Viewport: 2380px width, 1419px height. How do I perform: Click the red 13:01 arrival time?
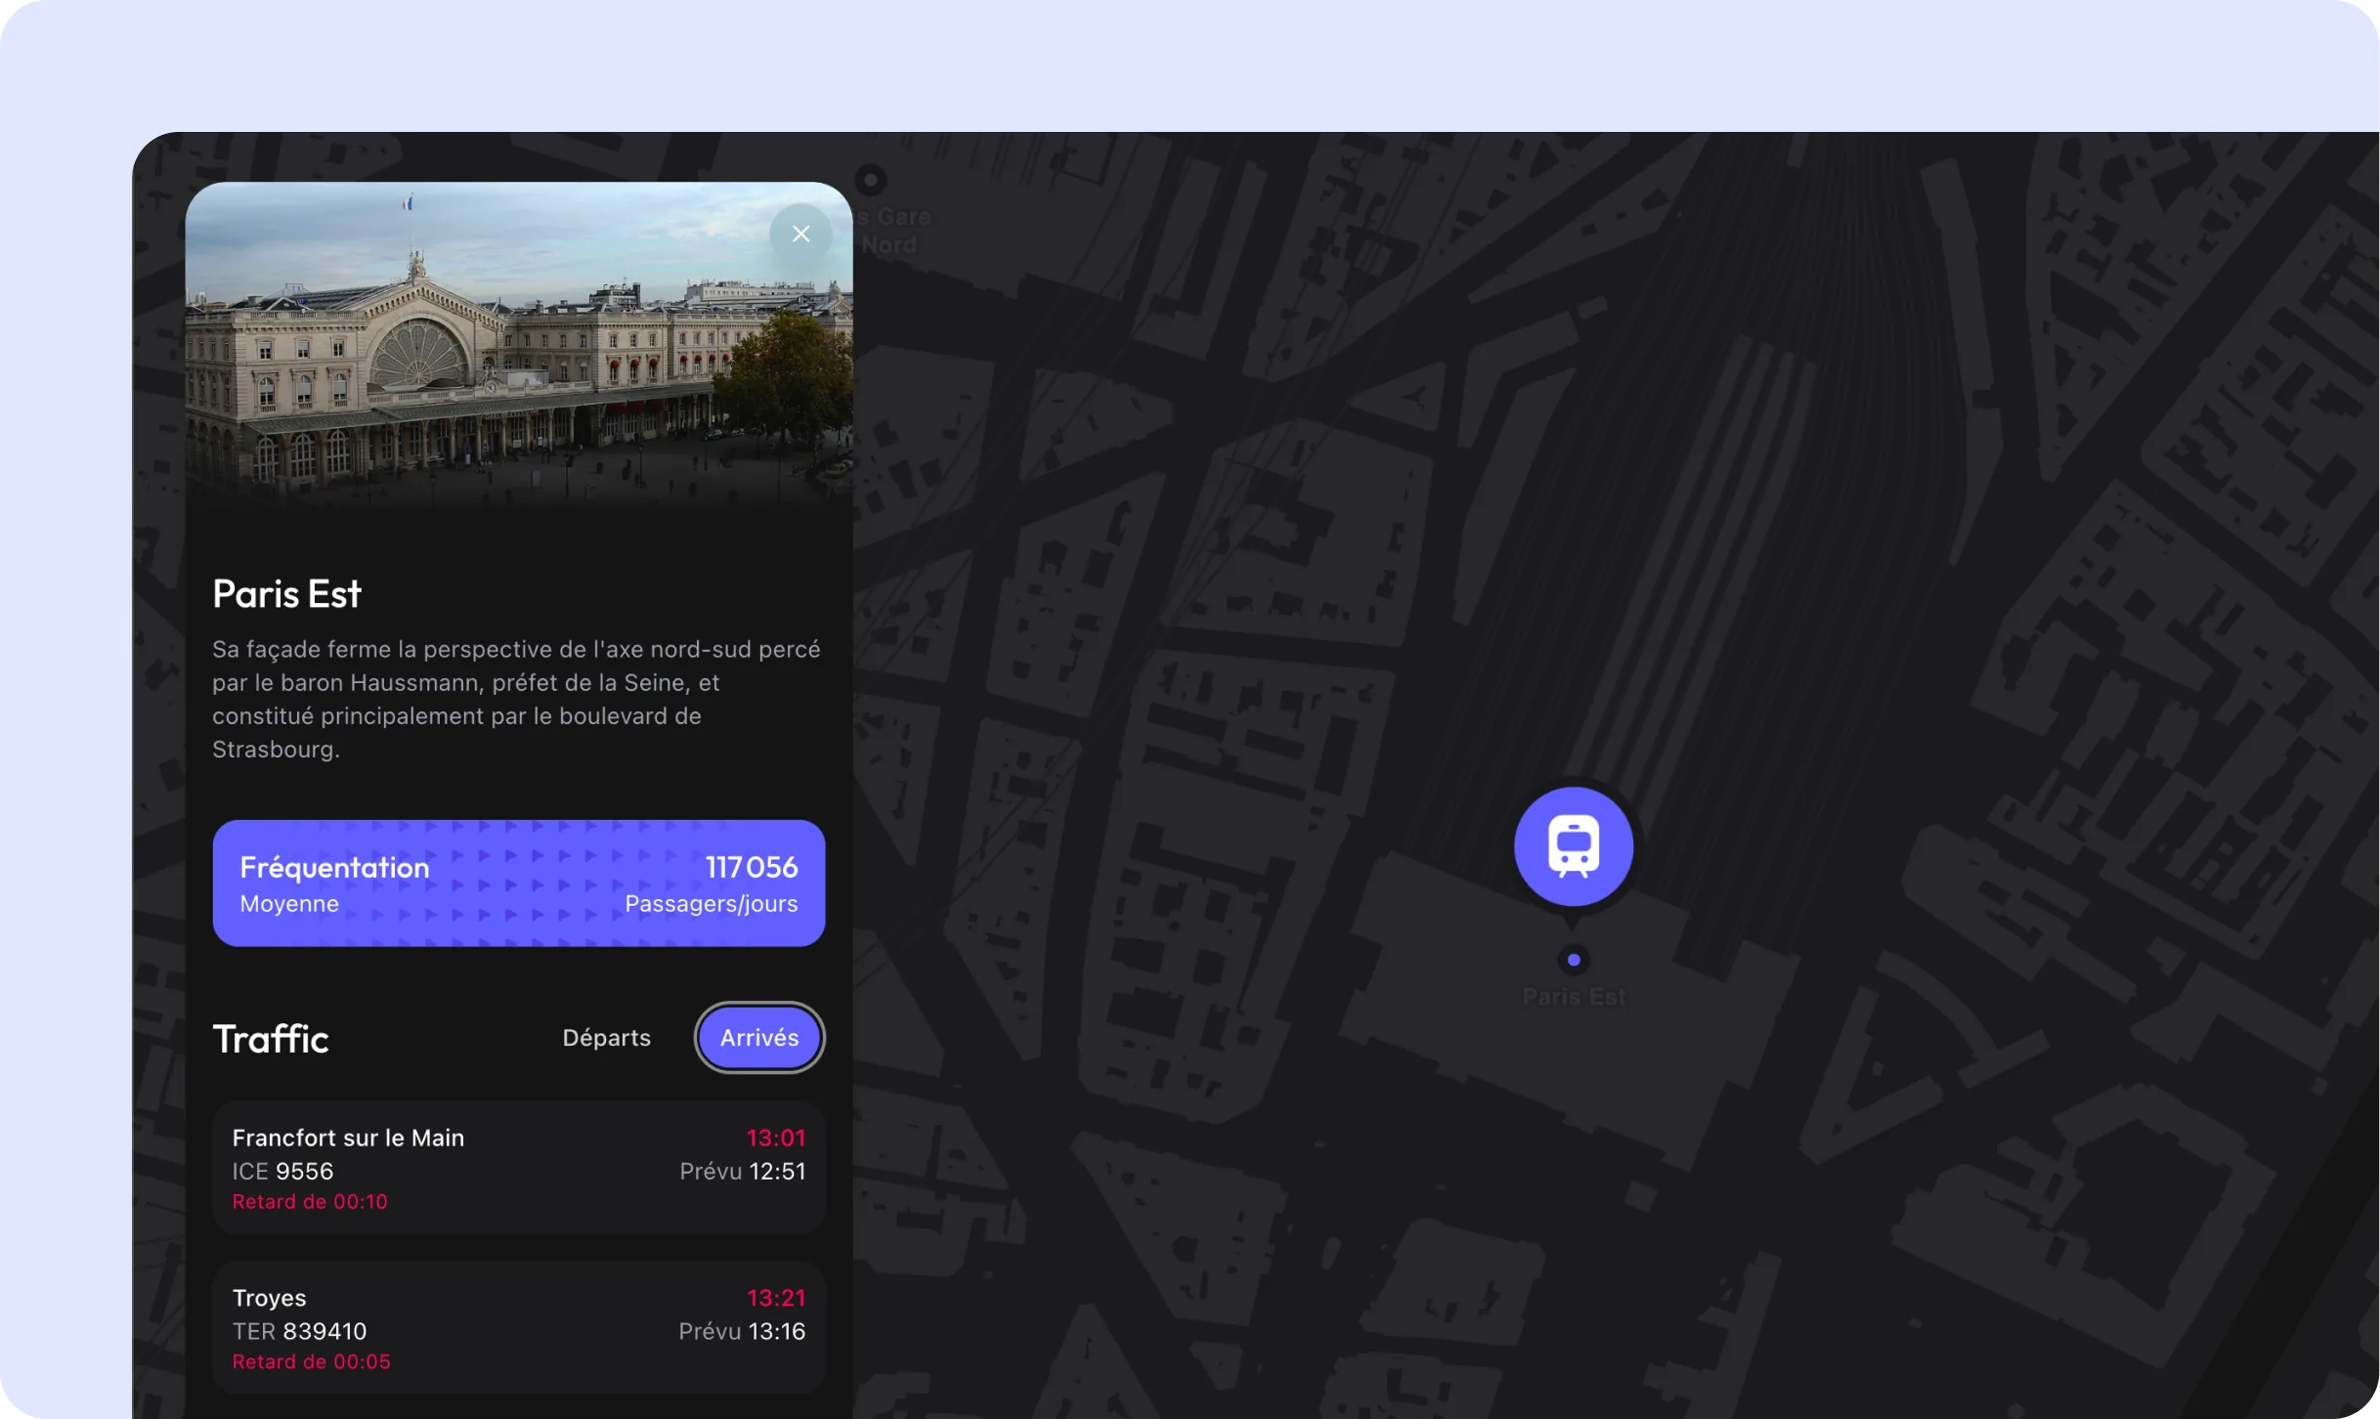776,1139
